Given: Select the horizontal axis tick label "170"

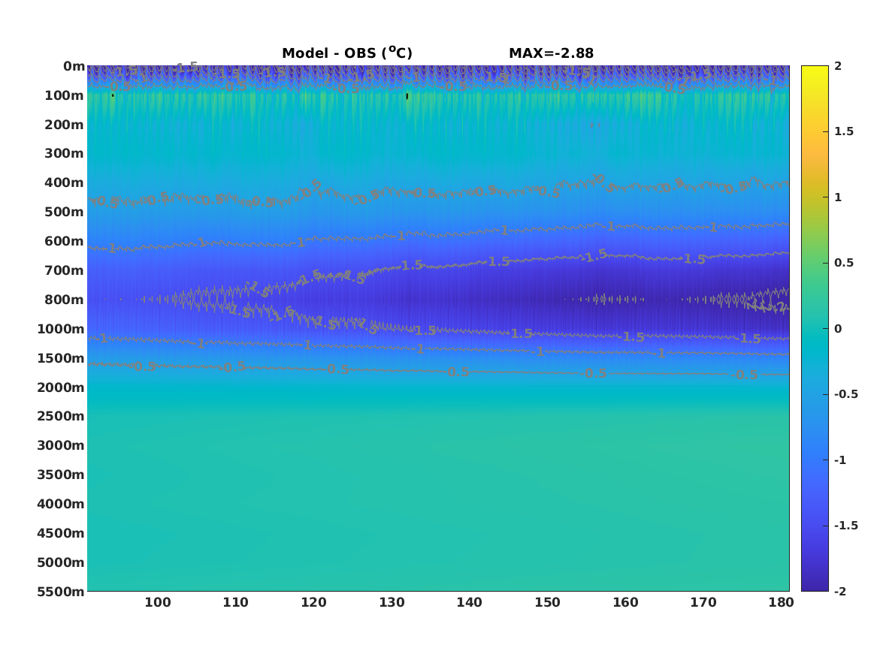Looking at the screenshot, I should (703, 602).
